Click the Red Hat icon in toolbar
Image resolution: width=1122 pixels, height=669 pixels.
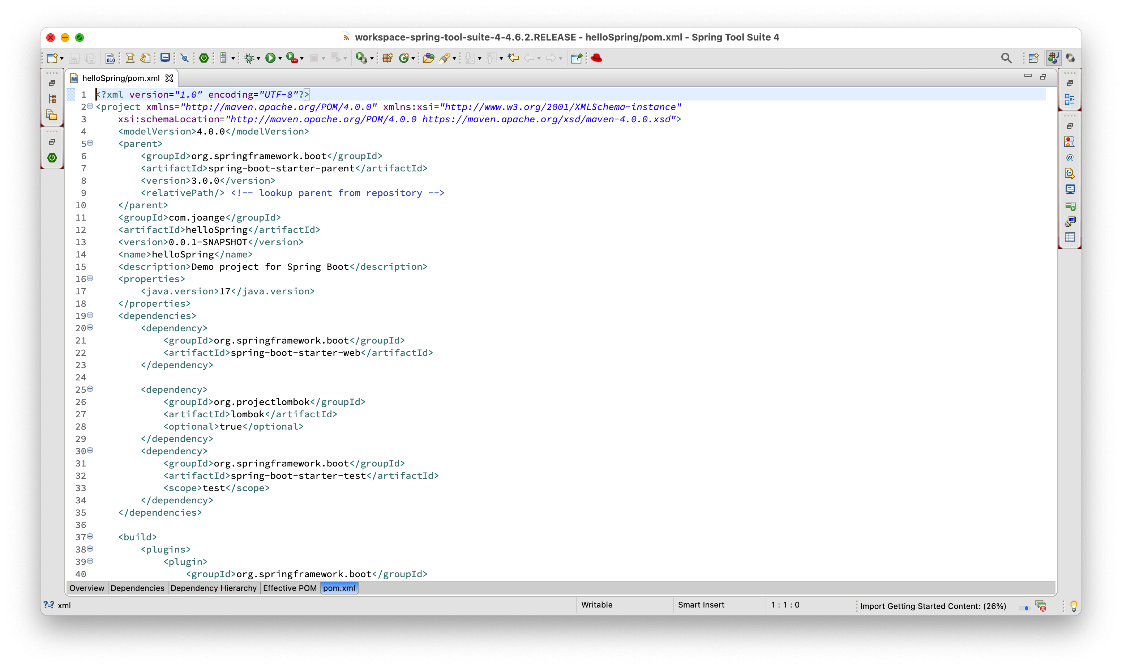pyautogui.click(x=596, y=58)
